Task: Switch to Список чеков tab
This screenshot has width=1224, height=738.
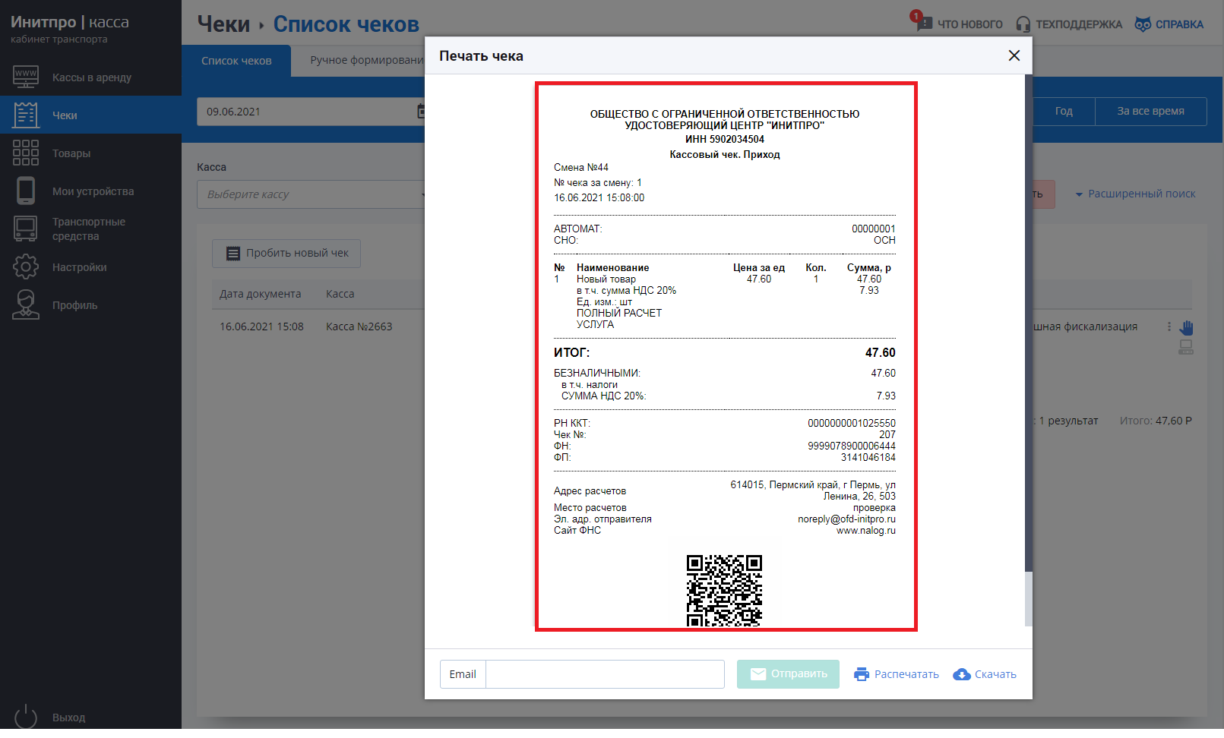Action: [x=236, y=61]
